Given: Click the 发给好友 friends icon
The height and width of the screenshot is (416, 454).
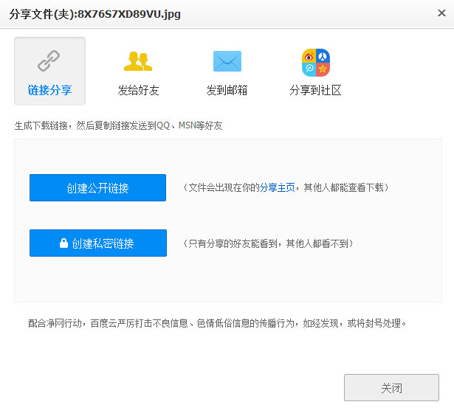Looking at the screenshot, I should click(138, 61).
